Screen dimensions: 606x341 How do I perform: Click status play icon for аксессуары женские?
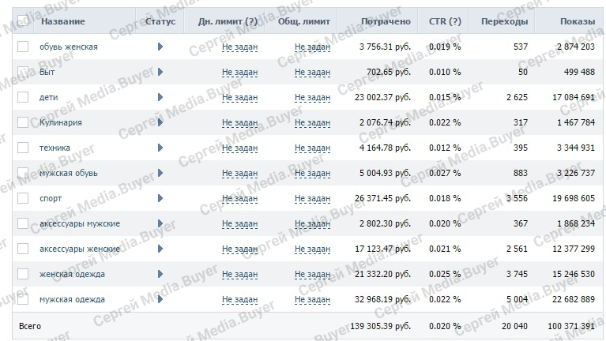[x=160, y=249]
